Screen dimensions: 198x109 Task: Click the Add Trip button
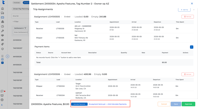(184, 10)
